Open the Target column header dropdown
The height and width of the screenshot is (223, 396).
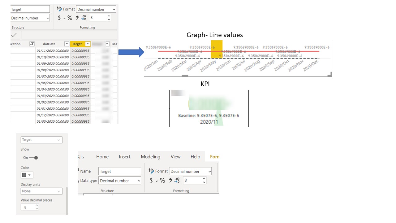point(88,44)
